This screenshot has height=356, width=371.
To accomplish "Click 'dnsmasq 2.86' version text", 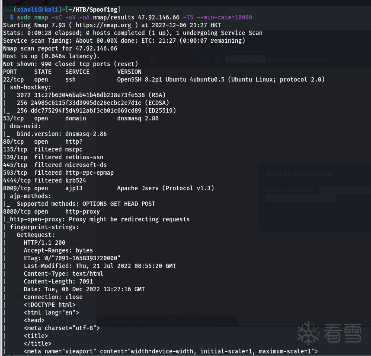I will point(138,118).
